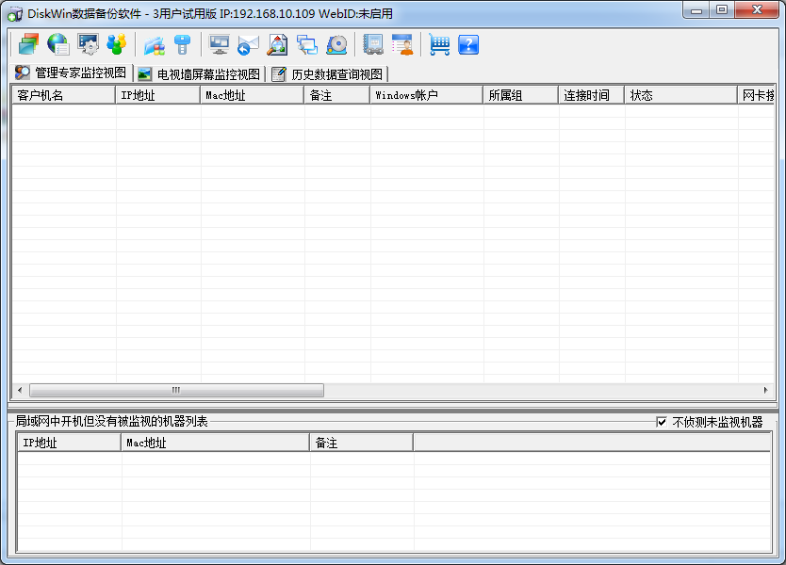Click the globe with document icon
The width and height of the screenshot is (786, 565).
pos(57,44)
